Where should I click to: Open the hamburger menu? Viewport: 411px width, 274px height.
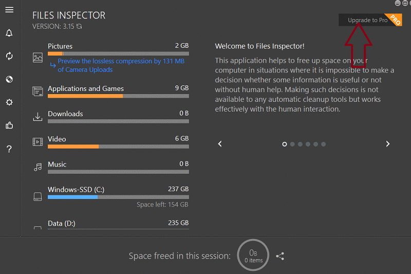tap(9, 10)
